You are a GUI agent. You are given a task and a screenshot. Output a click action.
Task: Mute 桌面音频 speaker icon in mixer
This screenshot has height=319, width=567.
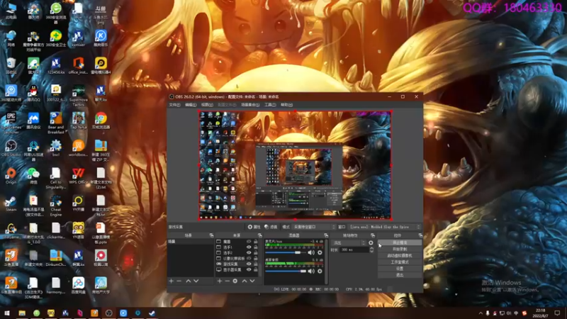click(x=311, y=271)
